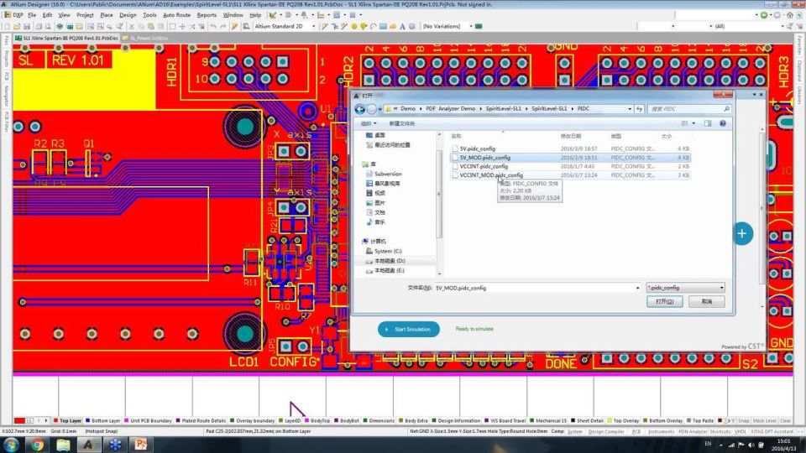The width and height of the screenshot is (806, 453).
Task: Click the Design Compiler status bar button
Action: pos(606,432)
